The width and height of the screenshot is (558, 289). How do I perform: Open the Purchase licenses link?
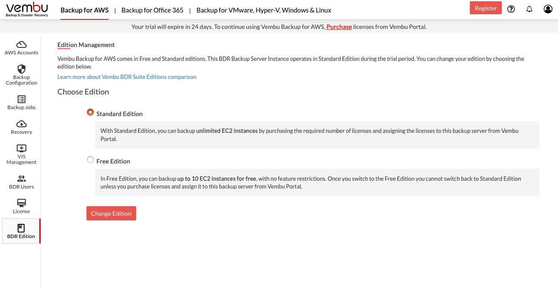(339, 26)
